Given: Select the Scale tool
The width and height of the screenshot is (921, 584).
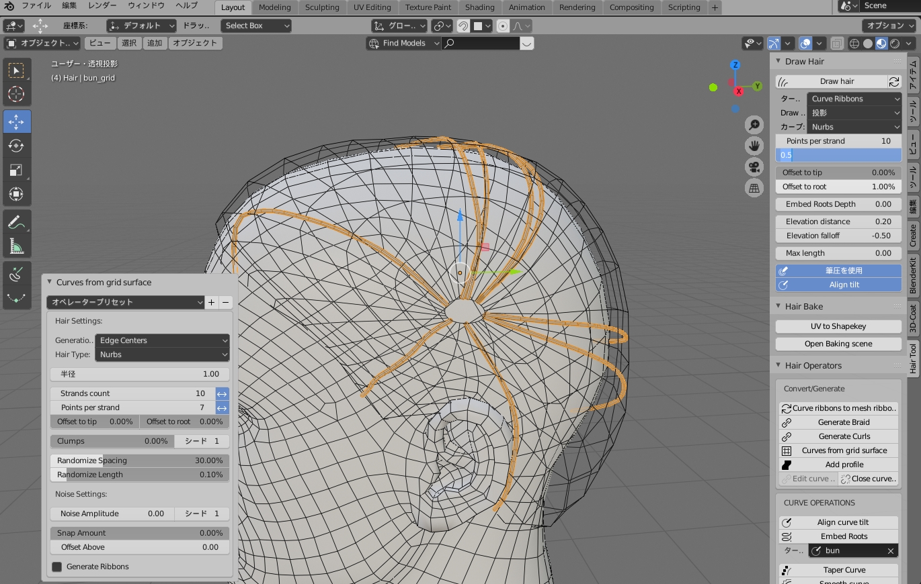Looking at the screenshot, I should click(16, 170).
